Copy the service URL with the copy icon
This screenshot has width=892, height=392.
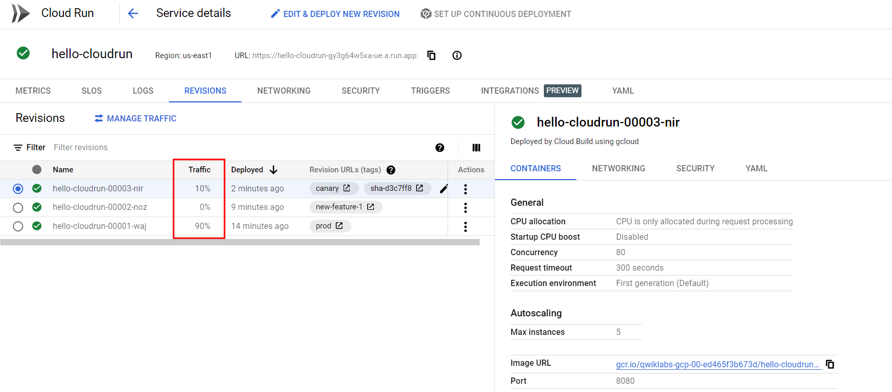432,56
